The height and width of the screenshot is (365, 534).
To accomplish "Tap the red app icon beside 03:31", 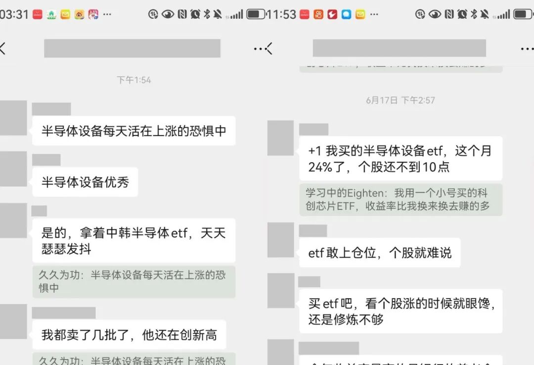I will pos(38,14).
